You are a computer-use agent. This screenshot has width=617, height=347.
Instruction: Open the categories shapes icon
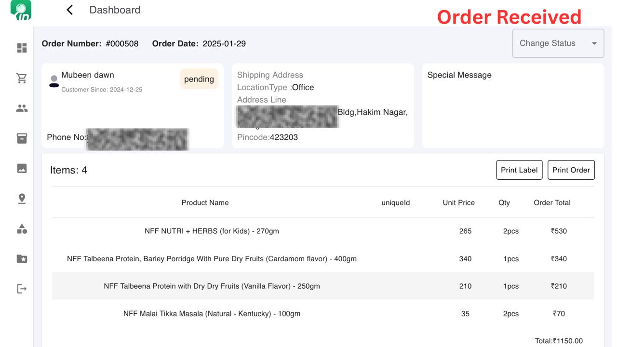click(22, 229)
